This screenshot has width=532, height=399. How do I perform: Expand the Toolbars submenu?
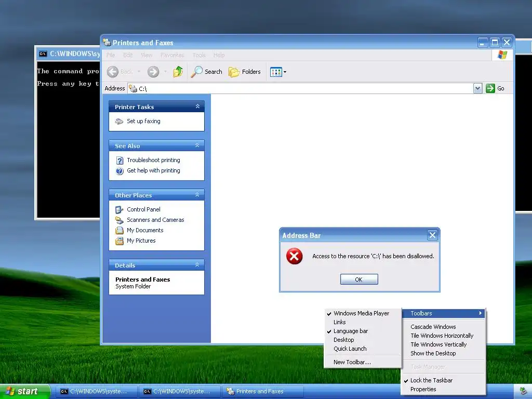coord(444,313)
